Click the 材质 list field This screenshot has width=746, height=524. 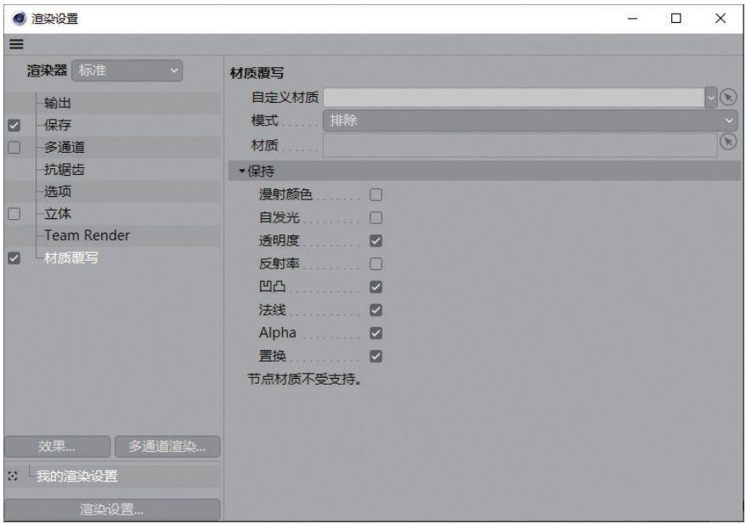pyautogui.click(x=520, y=145)
